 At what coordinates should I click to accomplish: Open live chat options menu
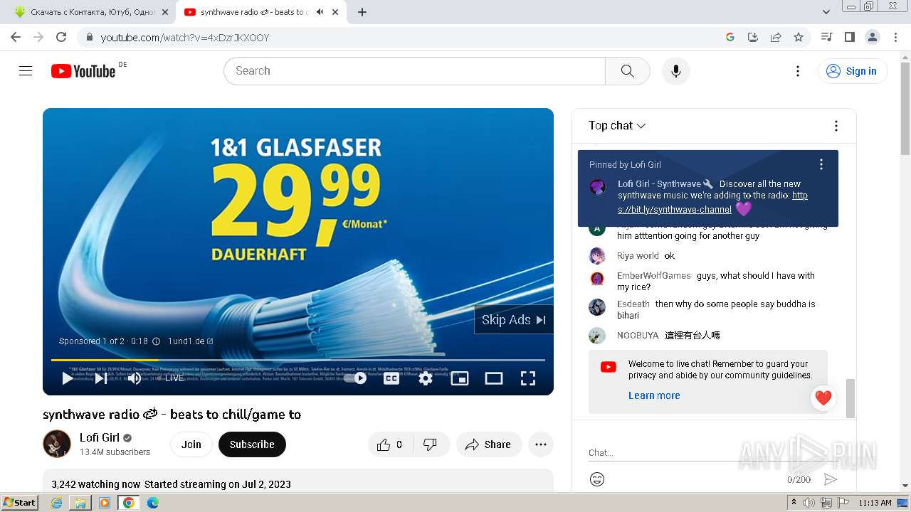pyautogui.click(x=836, y=126)
